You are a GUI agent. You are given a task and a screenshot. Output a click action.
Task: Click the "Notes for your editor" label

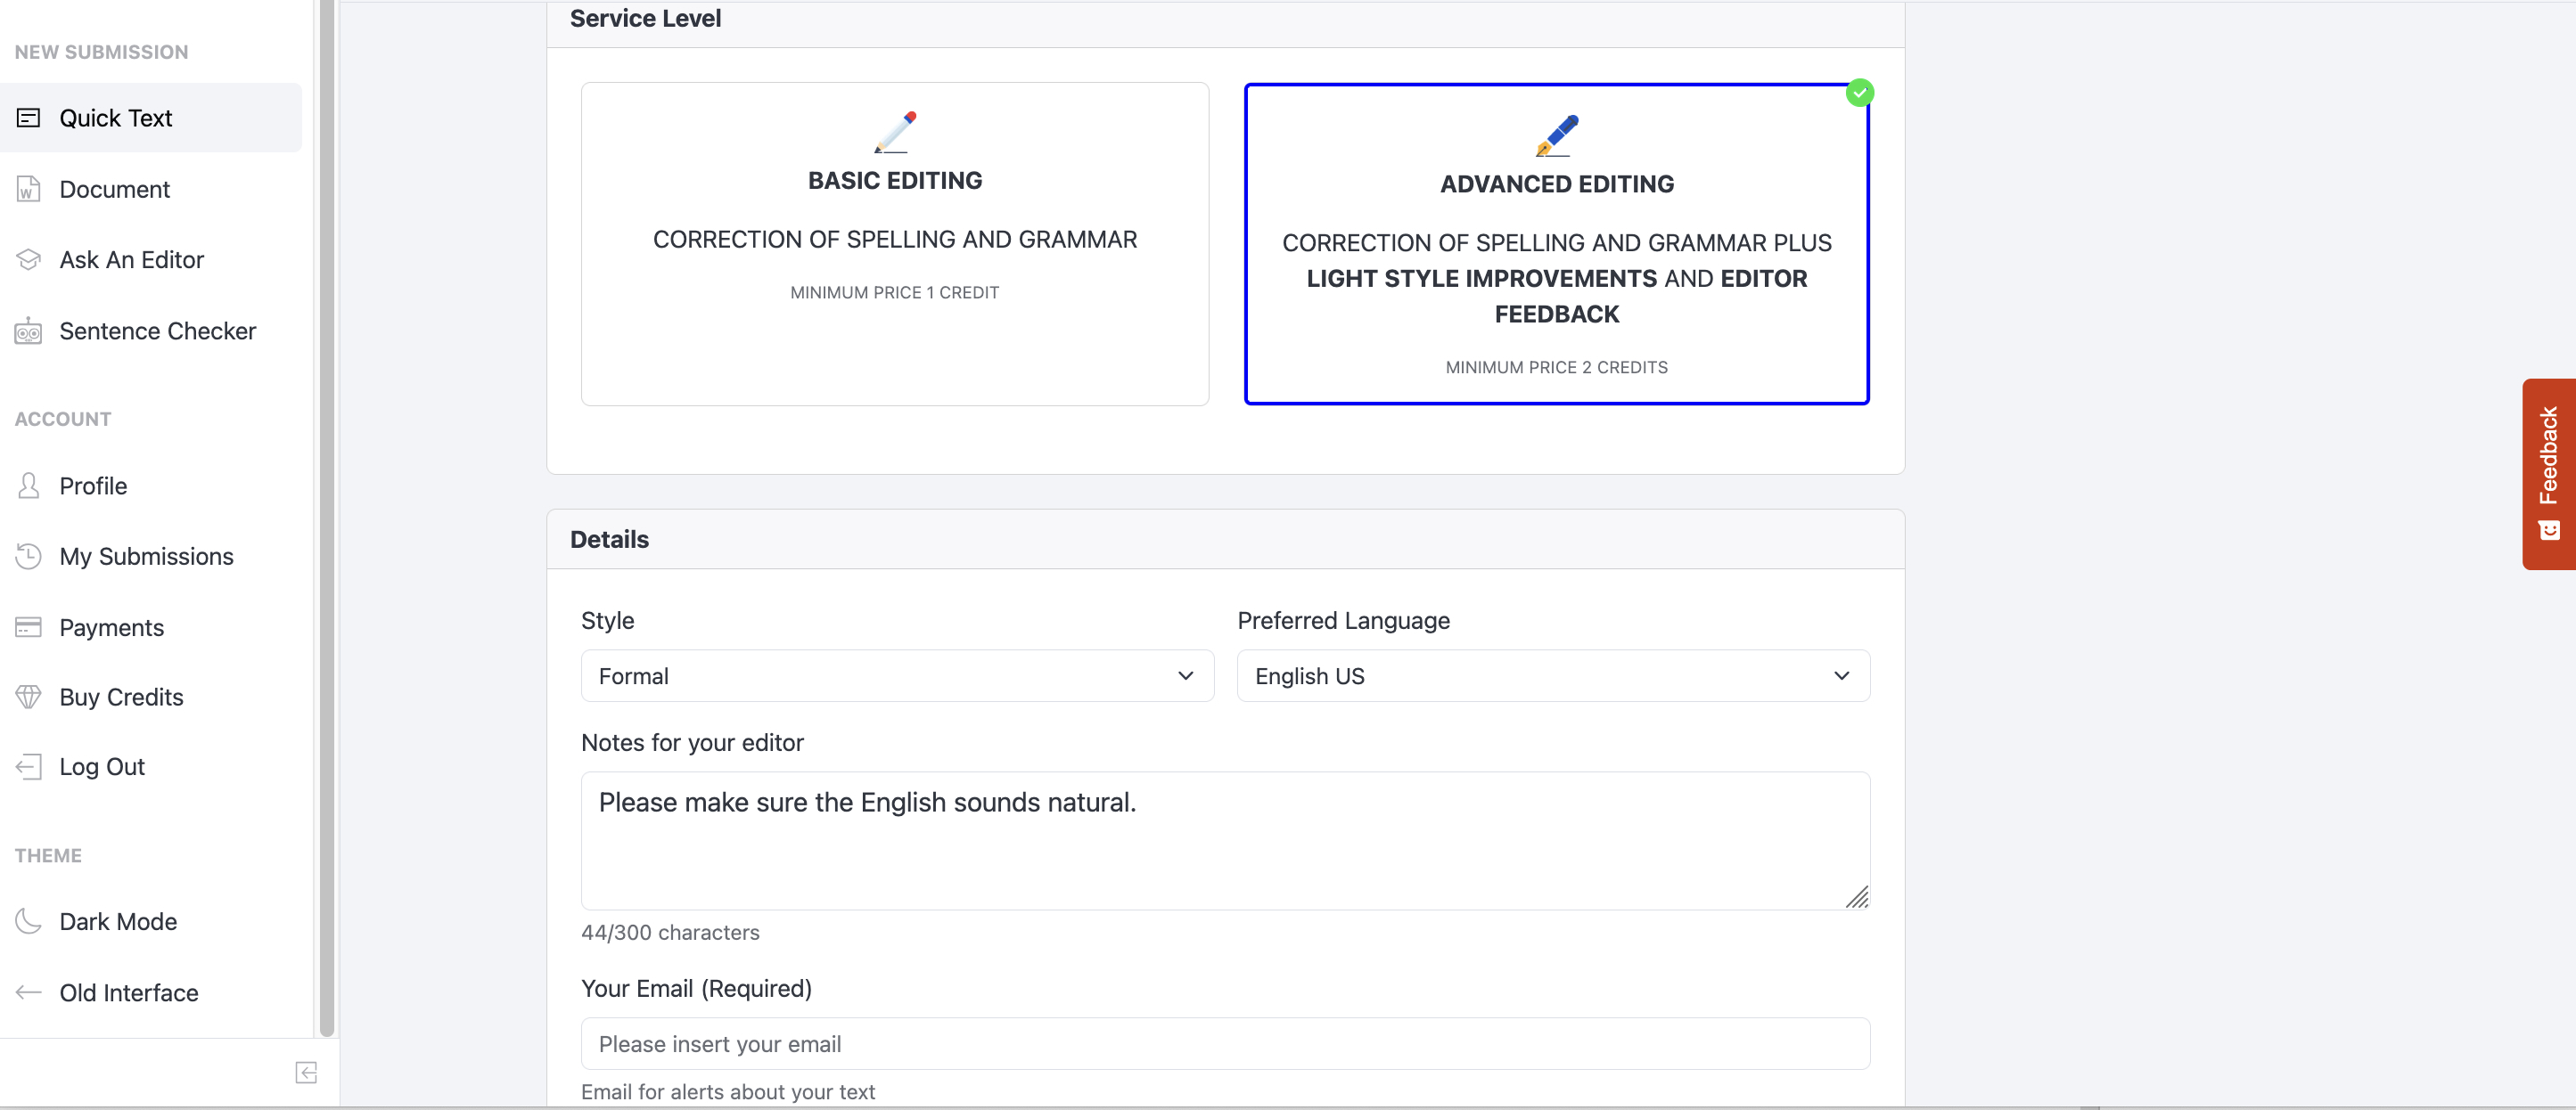[x=692, y=742]
